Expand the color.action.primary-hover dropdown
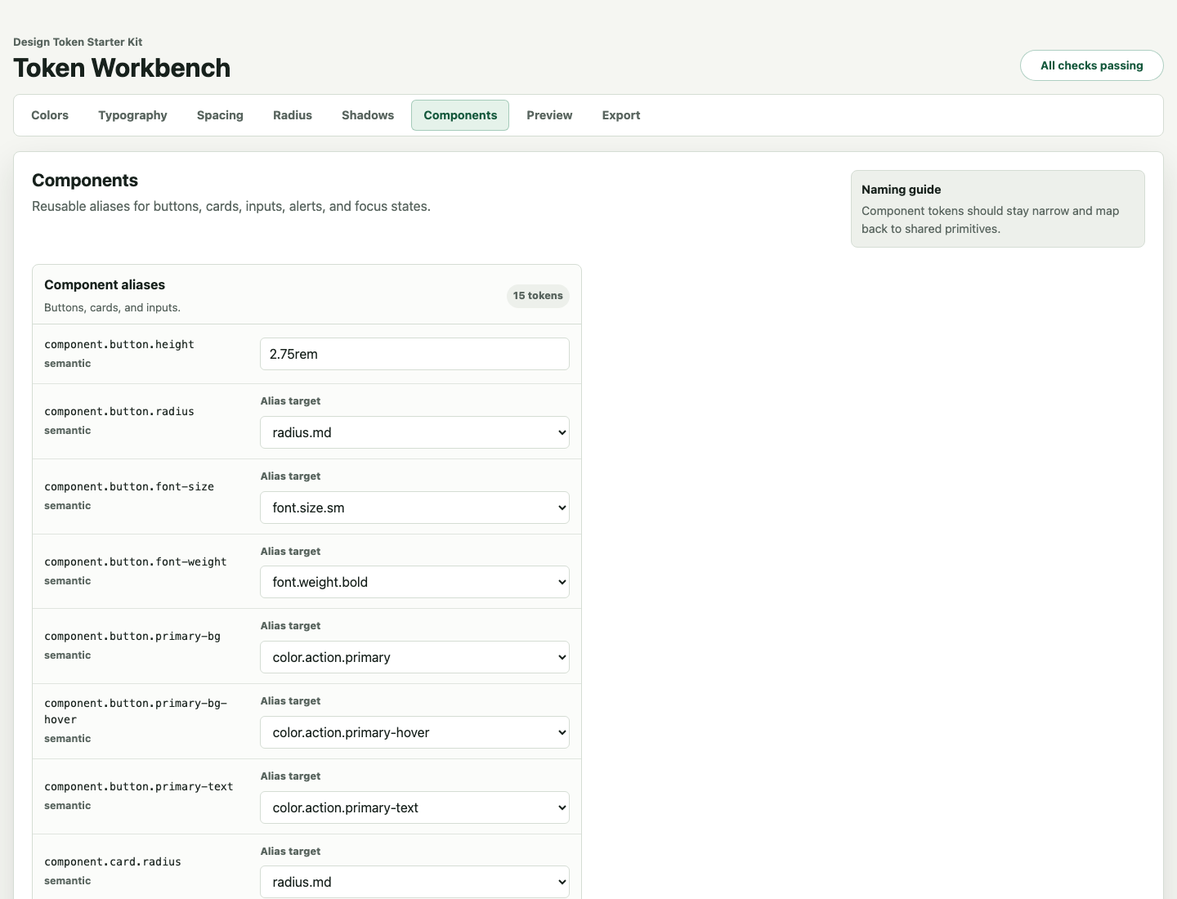Screen dimensions: 1177x899 pyautogui.click(x=414, y=732)
